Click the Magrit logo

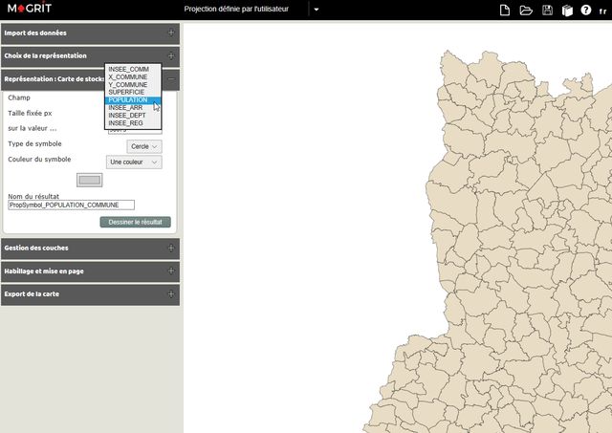tap(29, 10)
